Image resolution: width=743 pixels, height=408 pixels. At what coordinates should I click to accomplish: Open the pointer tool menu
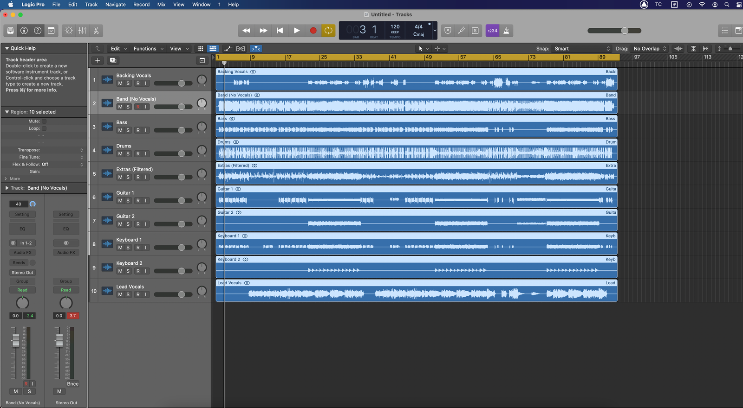click(x=423, y=49)
